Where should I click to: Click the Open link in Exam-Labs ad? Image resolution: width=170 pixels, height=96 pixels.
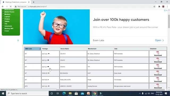pyautogui.click(x=159, y=40)
